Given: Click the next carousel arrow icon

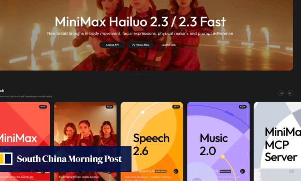Looking at the screenshot, I should [290, 93].
